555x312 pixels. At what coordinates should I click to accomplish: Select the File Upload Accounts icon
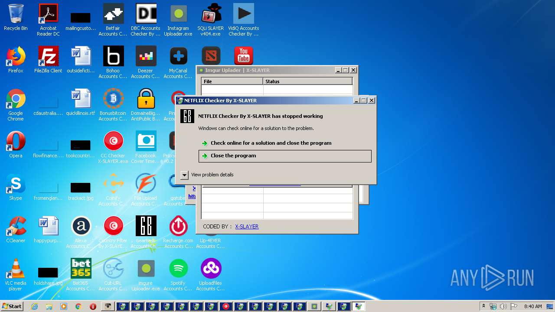tap(146, 189)
